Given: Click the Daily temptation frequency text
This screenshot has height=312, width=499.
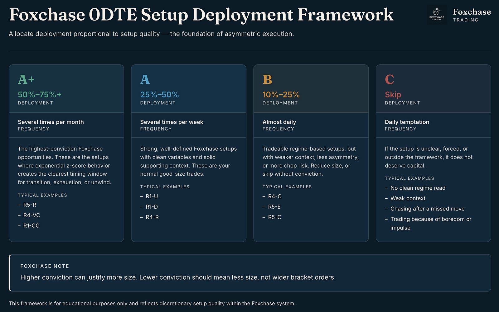Looking at the screenshot, I should 407,122.
